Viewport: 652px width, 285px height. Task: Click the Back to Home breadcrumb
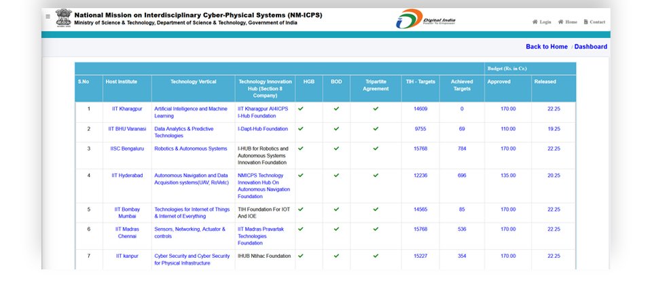pos(546,47)
